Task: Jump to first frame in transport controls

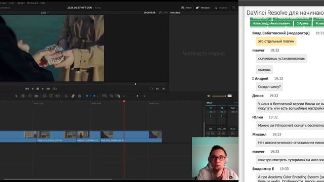Action: (27, 89)
